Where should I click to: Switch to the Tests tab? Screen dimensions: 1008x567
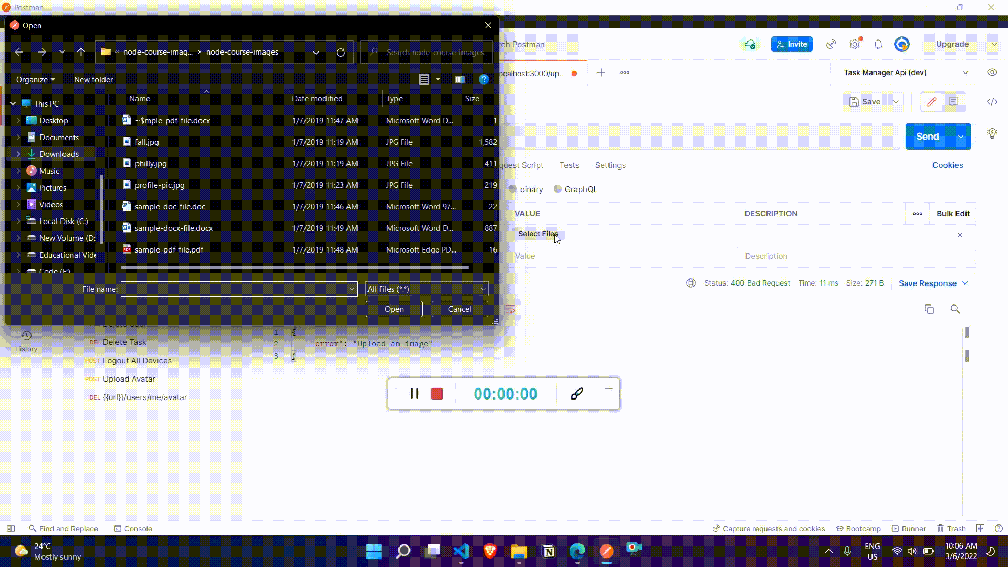point(569,165)
